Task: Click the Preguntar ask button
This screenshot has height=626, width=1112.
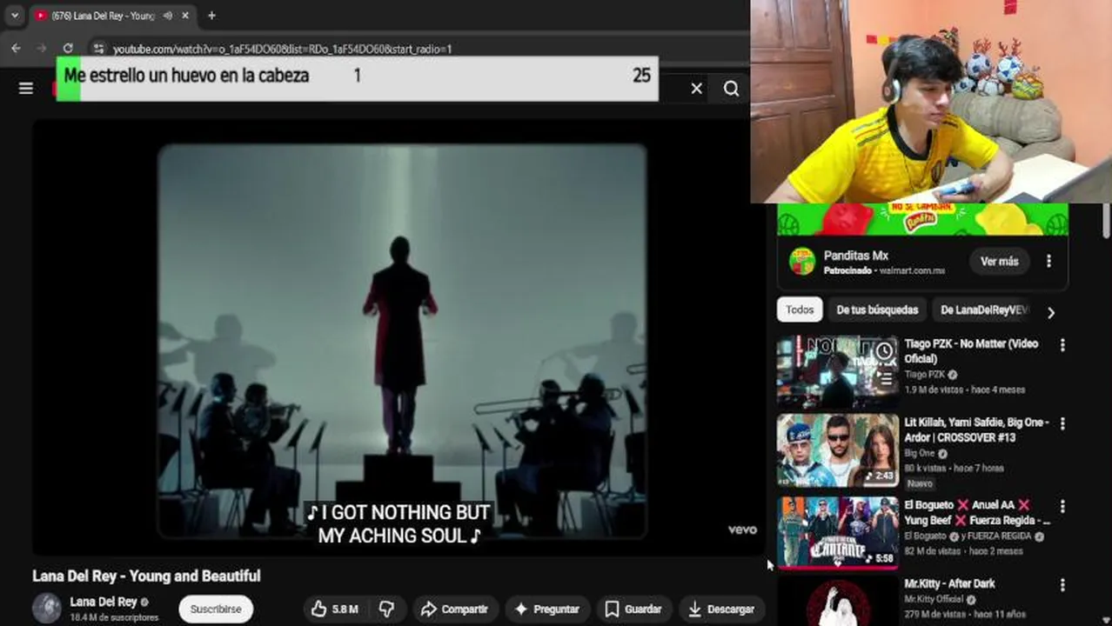Action: 547,609
